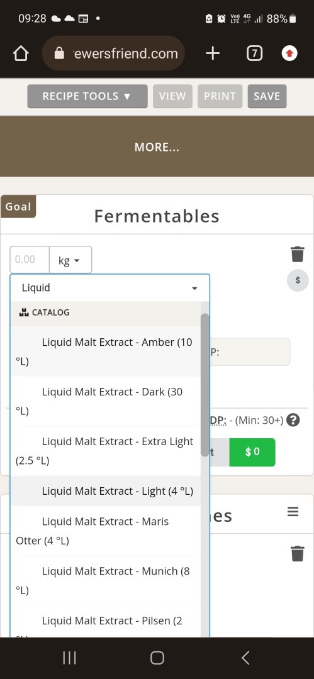Open the DP help question mark
This screenshot has width=314, height=679.
294,420
